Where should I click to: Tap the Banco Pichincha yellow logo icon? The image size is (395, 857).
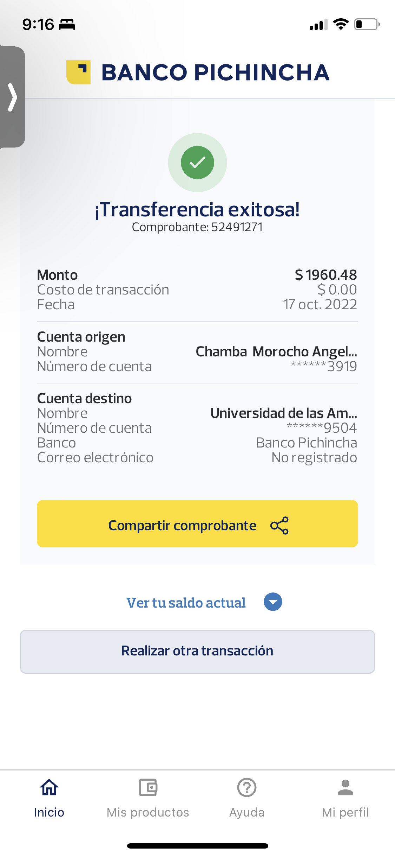click(x=79, y=72)
